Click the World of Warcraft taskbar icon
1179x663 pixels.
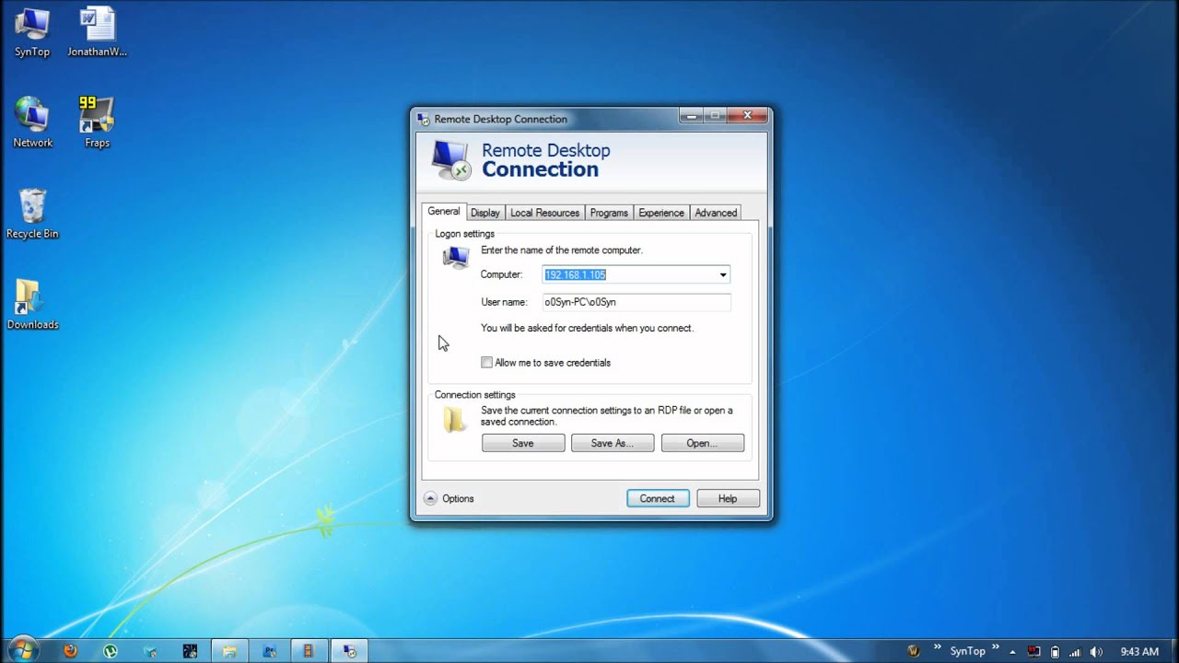coord(914,651)
